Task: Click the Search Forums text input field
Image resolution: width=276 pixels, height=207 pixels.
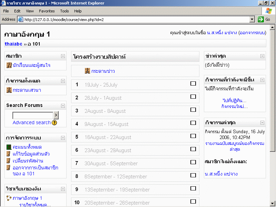Action: coord(33,115)
